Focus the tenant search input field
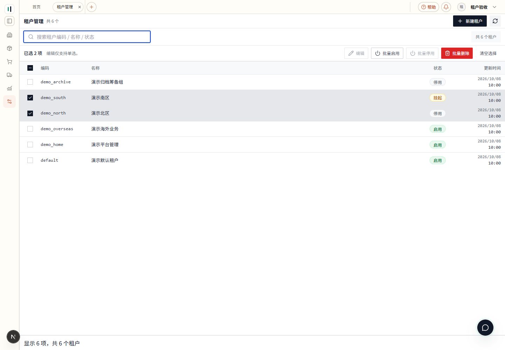 (x=87, y=37)
